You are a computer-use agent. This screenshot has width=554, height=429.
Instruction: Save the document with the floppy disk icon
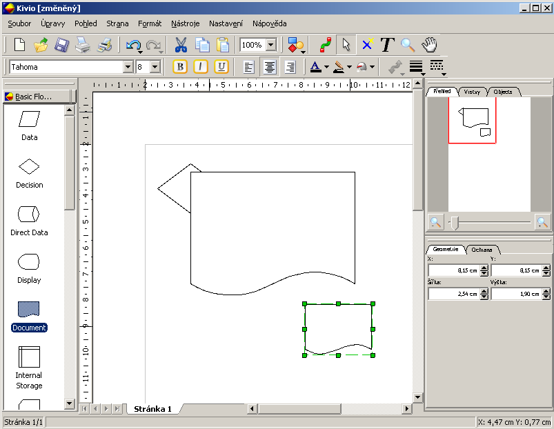(x=61, y=45)
